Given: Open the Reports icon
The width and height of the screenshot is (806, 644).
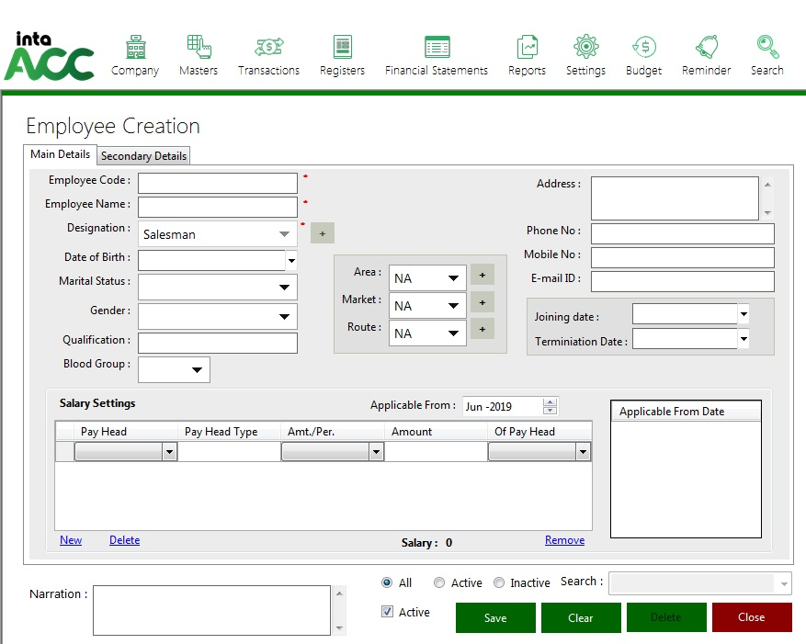Looking at the screenshot, I should click(x=527, y=55).
